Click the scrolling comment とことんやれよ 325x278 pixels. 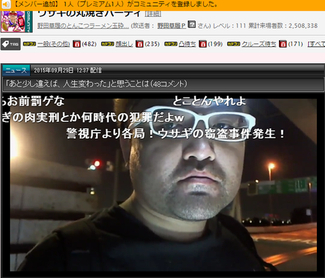tap(209, 101)
